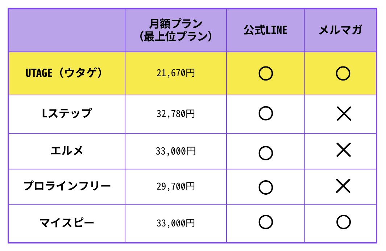Click the X mark for Lステップ メルマガ
This screenshot has height=251, width=386.
(x=344, y=114)
